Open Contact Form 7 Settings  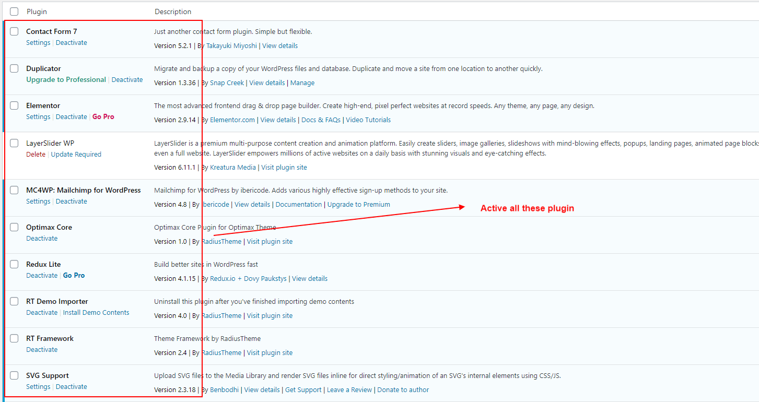(38, 43)
